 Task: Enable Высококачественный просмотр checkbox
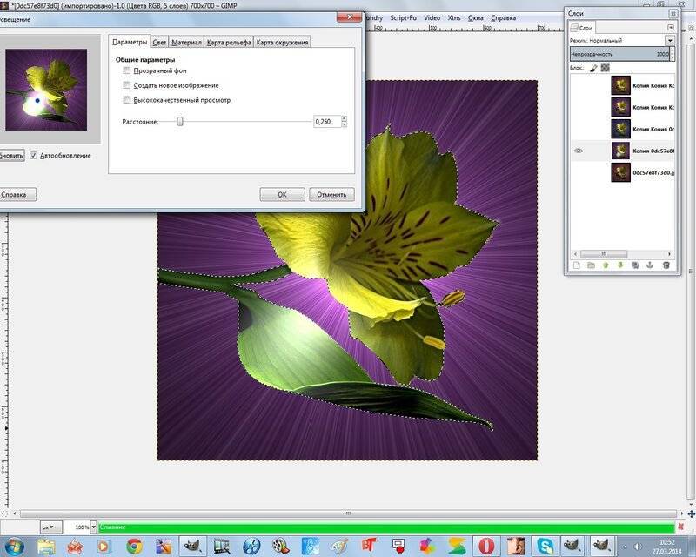[x=127, y=100]
